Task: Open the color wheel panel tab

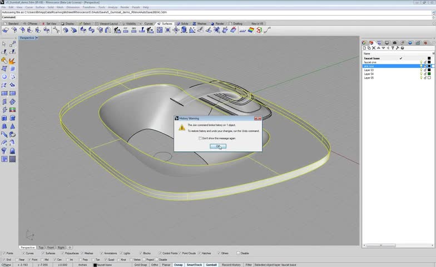Action: coord(364,42)
